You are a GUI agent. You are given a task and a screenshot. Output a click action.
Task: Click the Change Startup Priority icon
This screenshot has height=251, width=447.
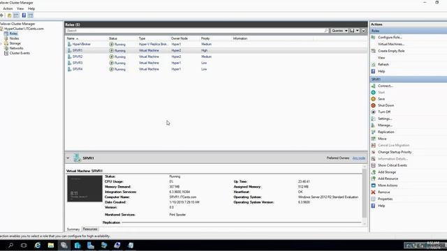(x=373, y=152)
